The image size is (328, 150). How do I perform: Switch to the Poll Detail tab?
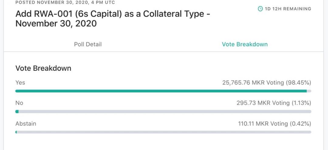88,44
